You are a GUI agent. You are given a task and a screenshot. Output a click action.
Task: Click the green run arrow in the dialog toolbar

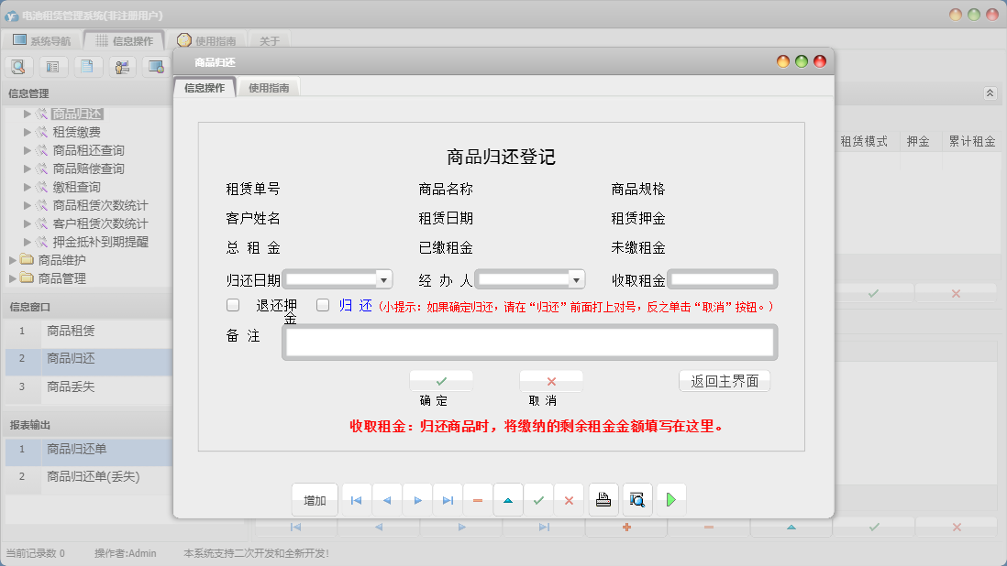670,499
